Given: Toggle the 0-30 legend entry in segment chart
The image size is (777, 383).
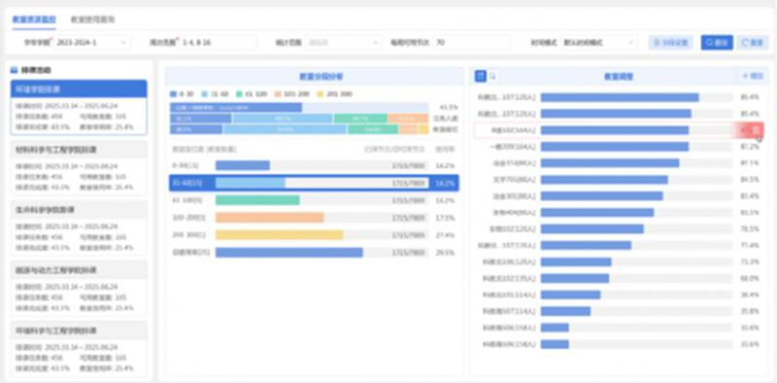Looking at the screenshot, I should (x=183, y=93).
